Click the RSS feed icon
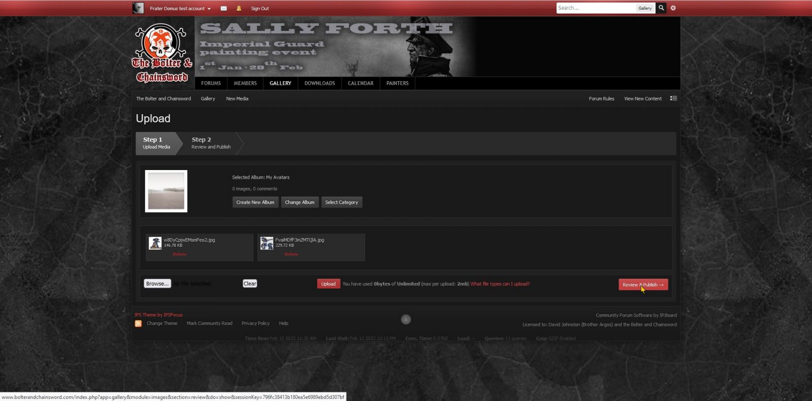 tap(138, 324)
